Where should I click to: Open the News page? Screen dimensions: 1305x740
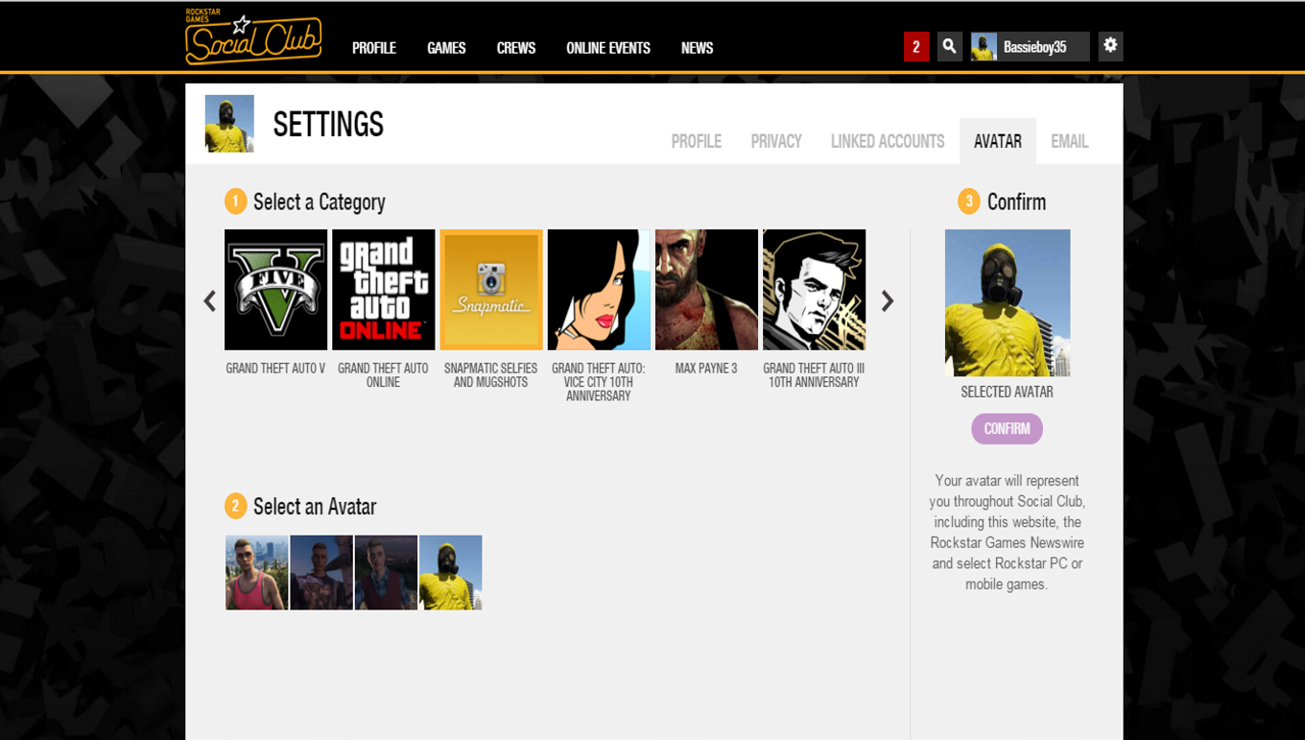(697, 48)
